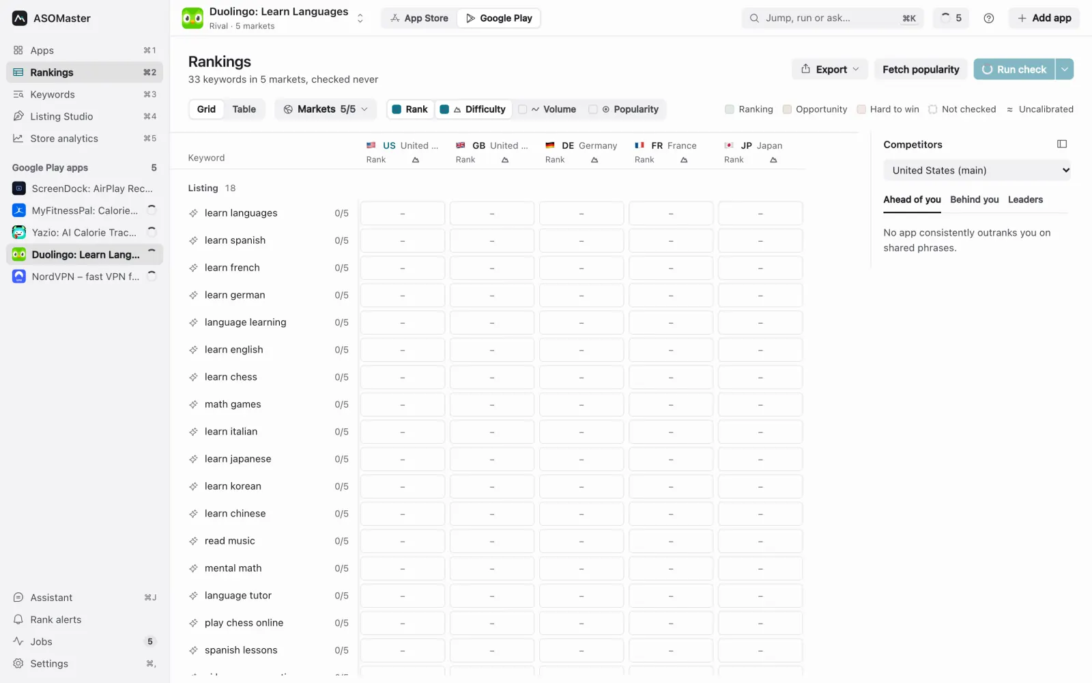Select Yazio app icon in sidebar
This screenshot has width=1092, height=683.
click(x=19, y=232)
